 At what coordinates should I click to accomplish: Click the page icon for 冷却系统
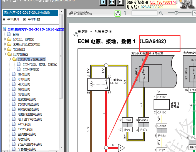[x=14, y=79]
